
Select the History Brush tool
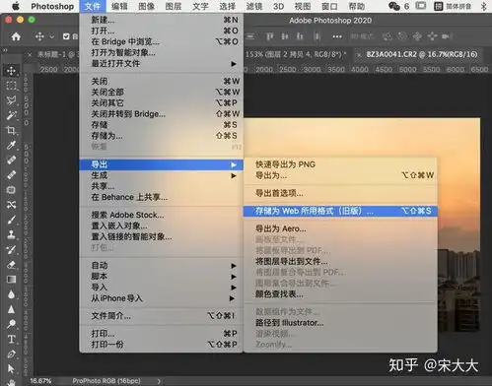pyautogui.click(x=11, y=249)
